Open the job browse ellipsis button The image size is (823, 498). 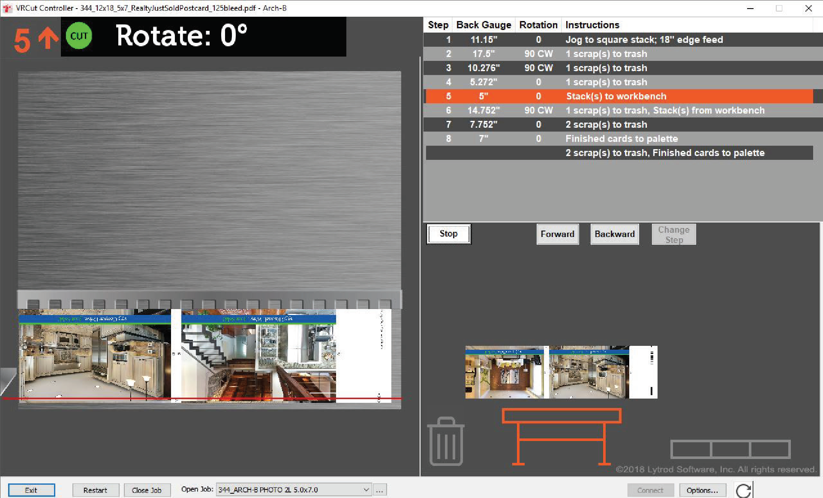380,490
